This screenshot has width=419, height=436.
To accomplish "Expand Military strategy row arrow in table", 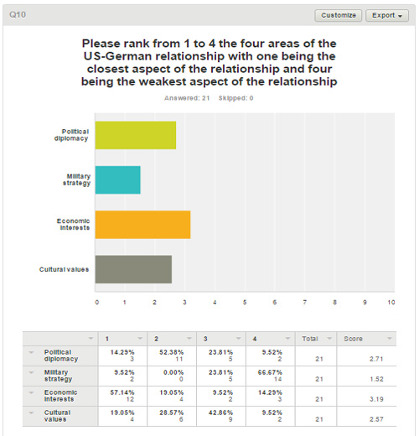I will pyautogui.click(x=31, y=372).
